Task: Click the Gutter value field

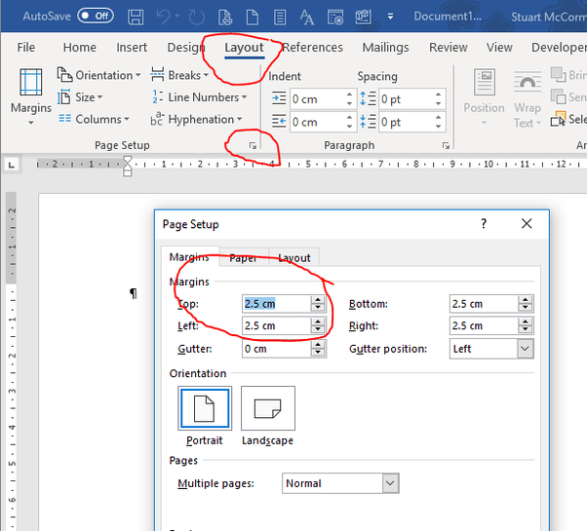Action: pyautogui.click(x=276, y=349)
